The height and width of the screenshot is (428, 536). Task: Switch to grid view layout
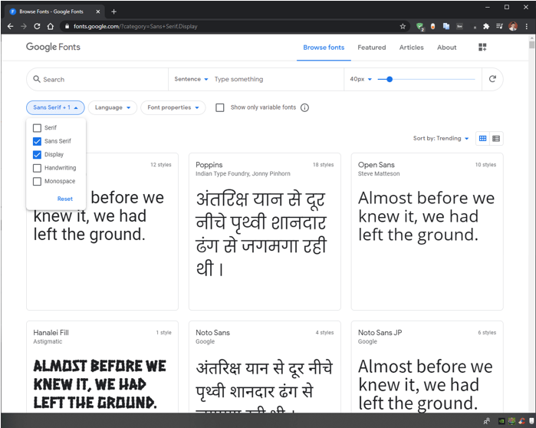[482, 139]
